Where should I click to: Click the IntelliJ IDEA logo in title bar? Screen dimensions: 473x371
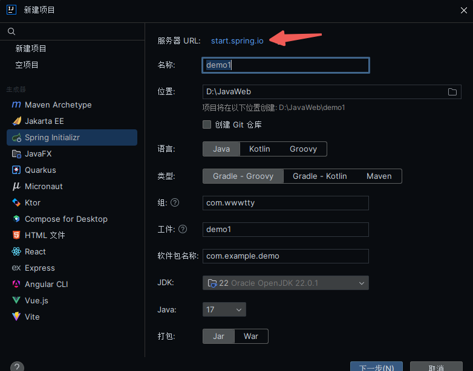click(11, 10)
